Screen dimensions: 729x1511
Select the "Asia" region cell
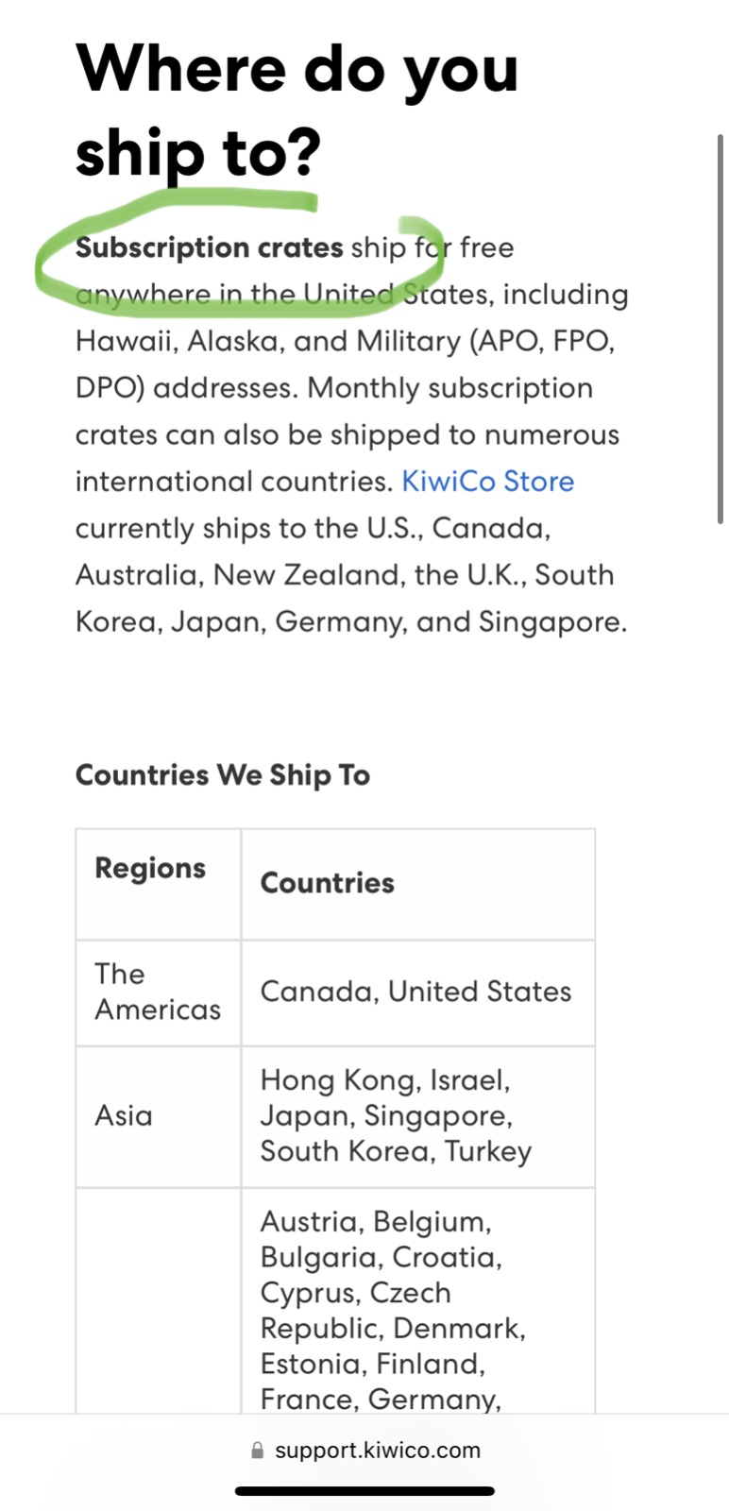[124, 1115]
